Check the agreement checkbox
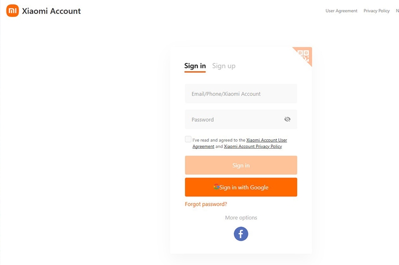399x265 pixels. pos(188,139)
